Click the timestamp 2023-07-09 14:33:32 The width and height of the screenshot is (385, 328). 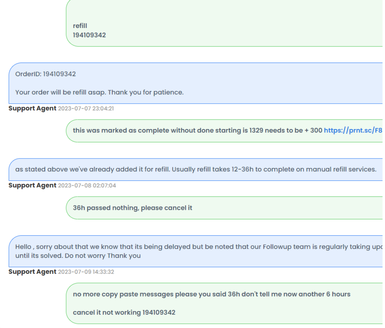coord(86,272)
